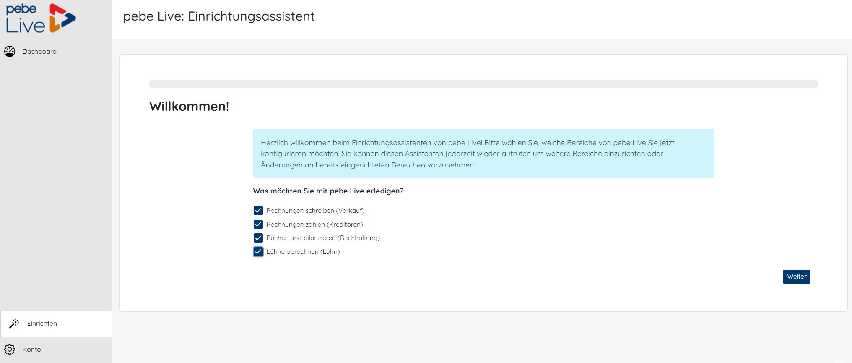Click the Dashboard gauge icon
Image resolution: width=852 pixels, height=363 pixels.
(x=10, y=51)
